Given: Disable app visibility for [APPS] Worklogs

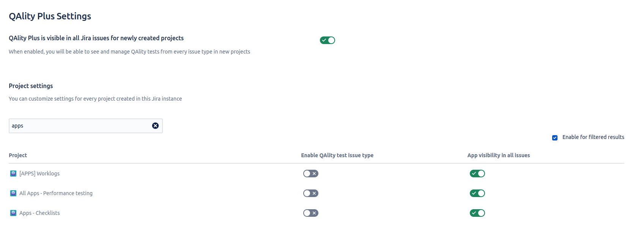Looking at the screenshot, I should [477, 174].
